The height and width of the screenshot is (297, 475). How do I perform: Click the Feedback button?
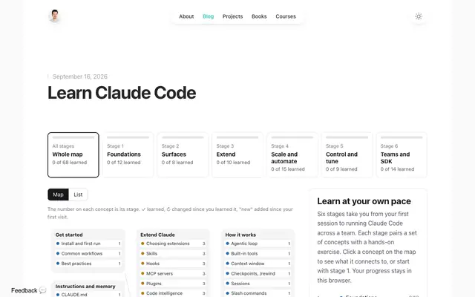(x=28, y=290)
